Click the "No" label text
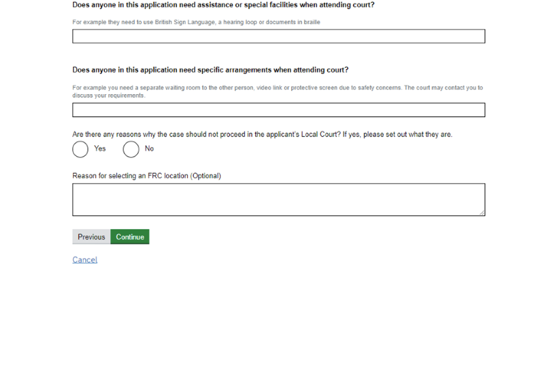Screen dimensions: 558x372 coord(149,149)
